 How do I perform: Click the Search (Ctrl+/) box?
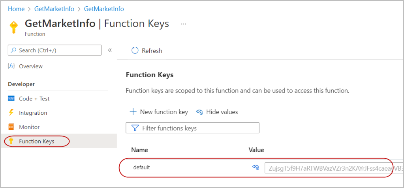tap(54, 50)
